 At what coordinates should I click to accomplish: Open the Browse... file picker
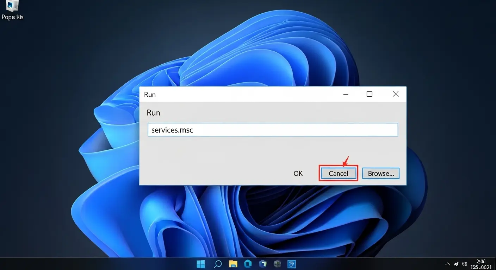pos(381,173)
